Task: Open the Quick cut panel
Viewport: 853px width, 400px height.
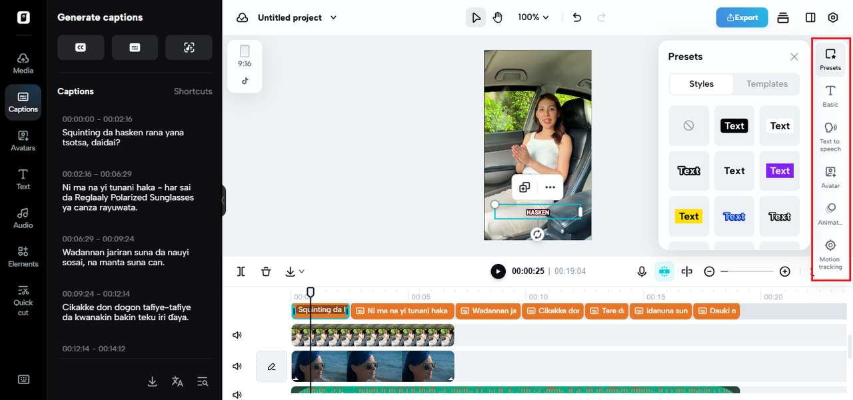Action: [23, 300]
